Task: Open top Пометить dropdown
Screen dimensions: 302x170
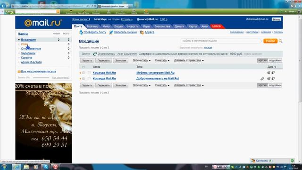Action: pyautogui.click(x=162, y=60)
